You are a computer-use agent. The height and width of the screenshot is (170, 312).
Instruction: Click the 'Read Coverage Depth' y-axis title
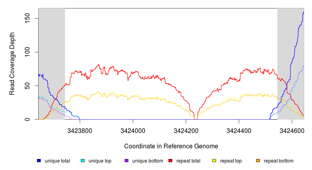12,63
